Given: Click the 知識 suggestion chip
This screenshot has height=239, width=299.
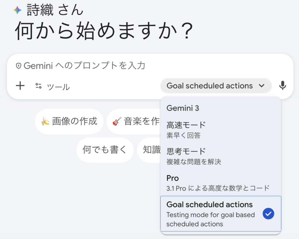Looking at the screenshot, I should pyautogui.click(x=150, y=150).
